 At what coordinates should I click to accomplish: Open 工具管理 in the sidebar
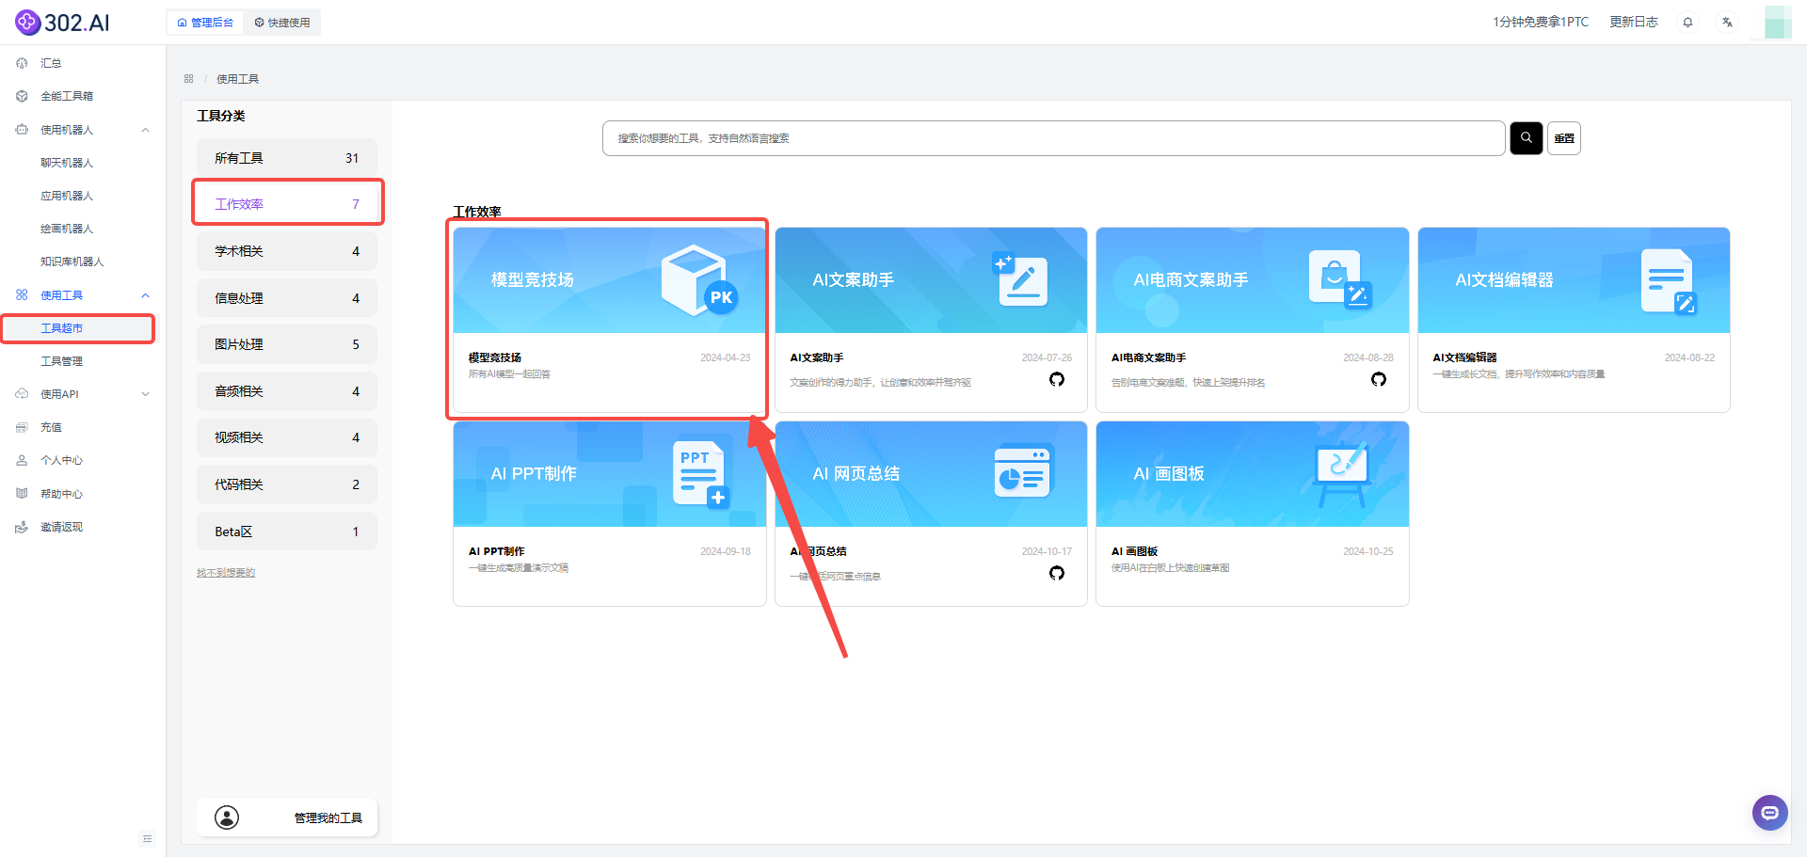[x=62, y=361]
